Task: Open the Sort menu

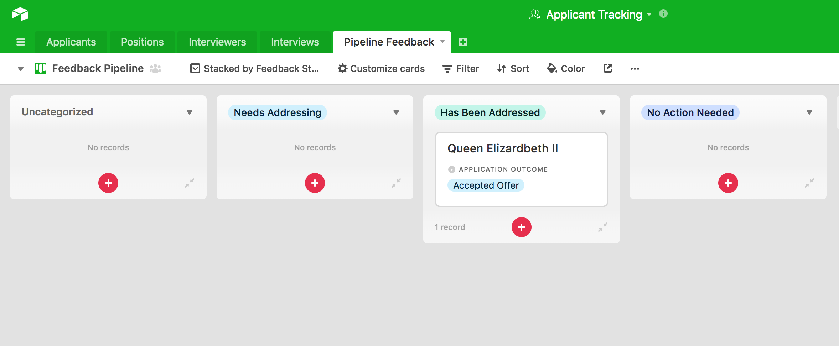Action: (x=513, y=68)
